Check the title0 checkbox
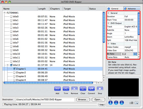Viewport: 143px width, 109px height. point(11,17)
